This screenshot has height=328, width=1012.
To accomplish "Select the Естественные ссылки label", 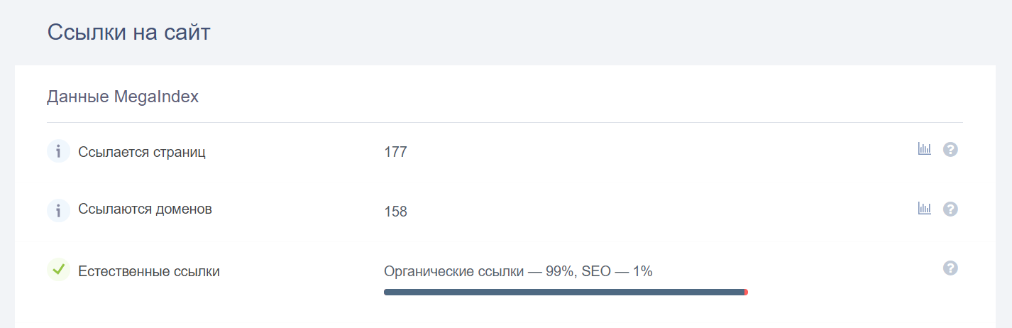I will coord(149,271).
